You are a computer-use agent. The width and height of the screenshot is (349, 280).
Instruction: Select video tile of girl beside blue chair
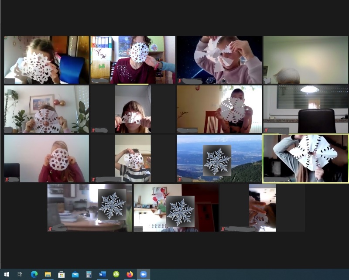coord(47,60)
